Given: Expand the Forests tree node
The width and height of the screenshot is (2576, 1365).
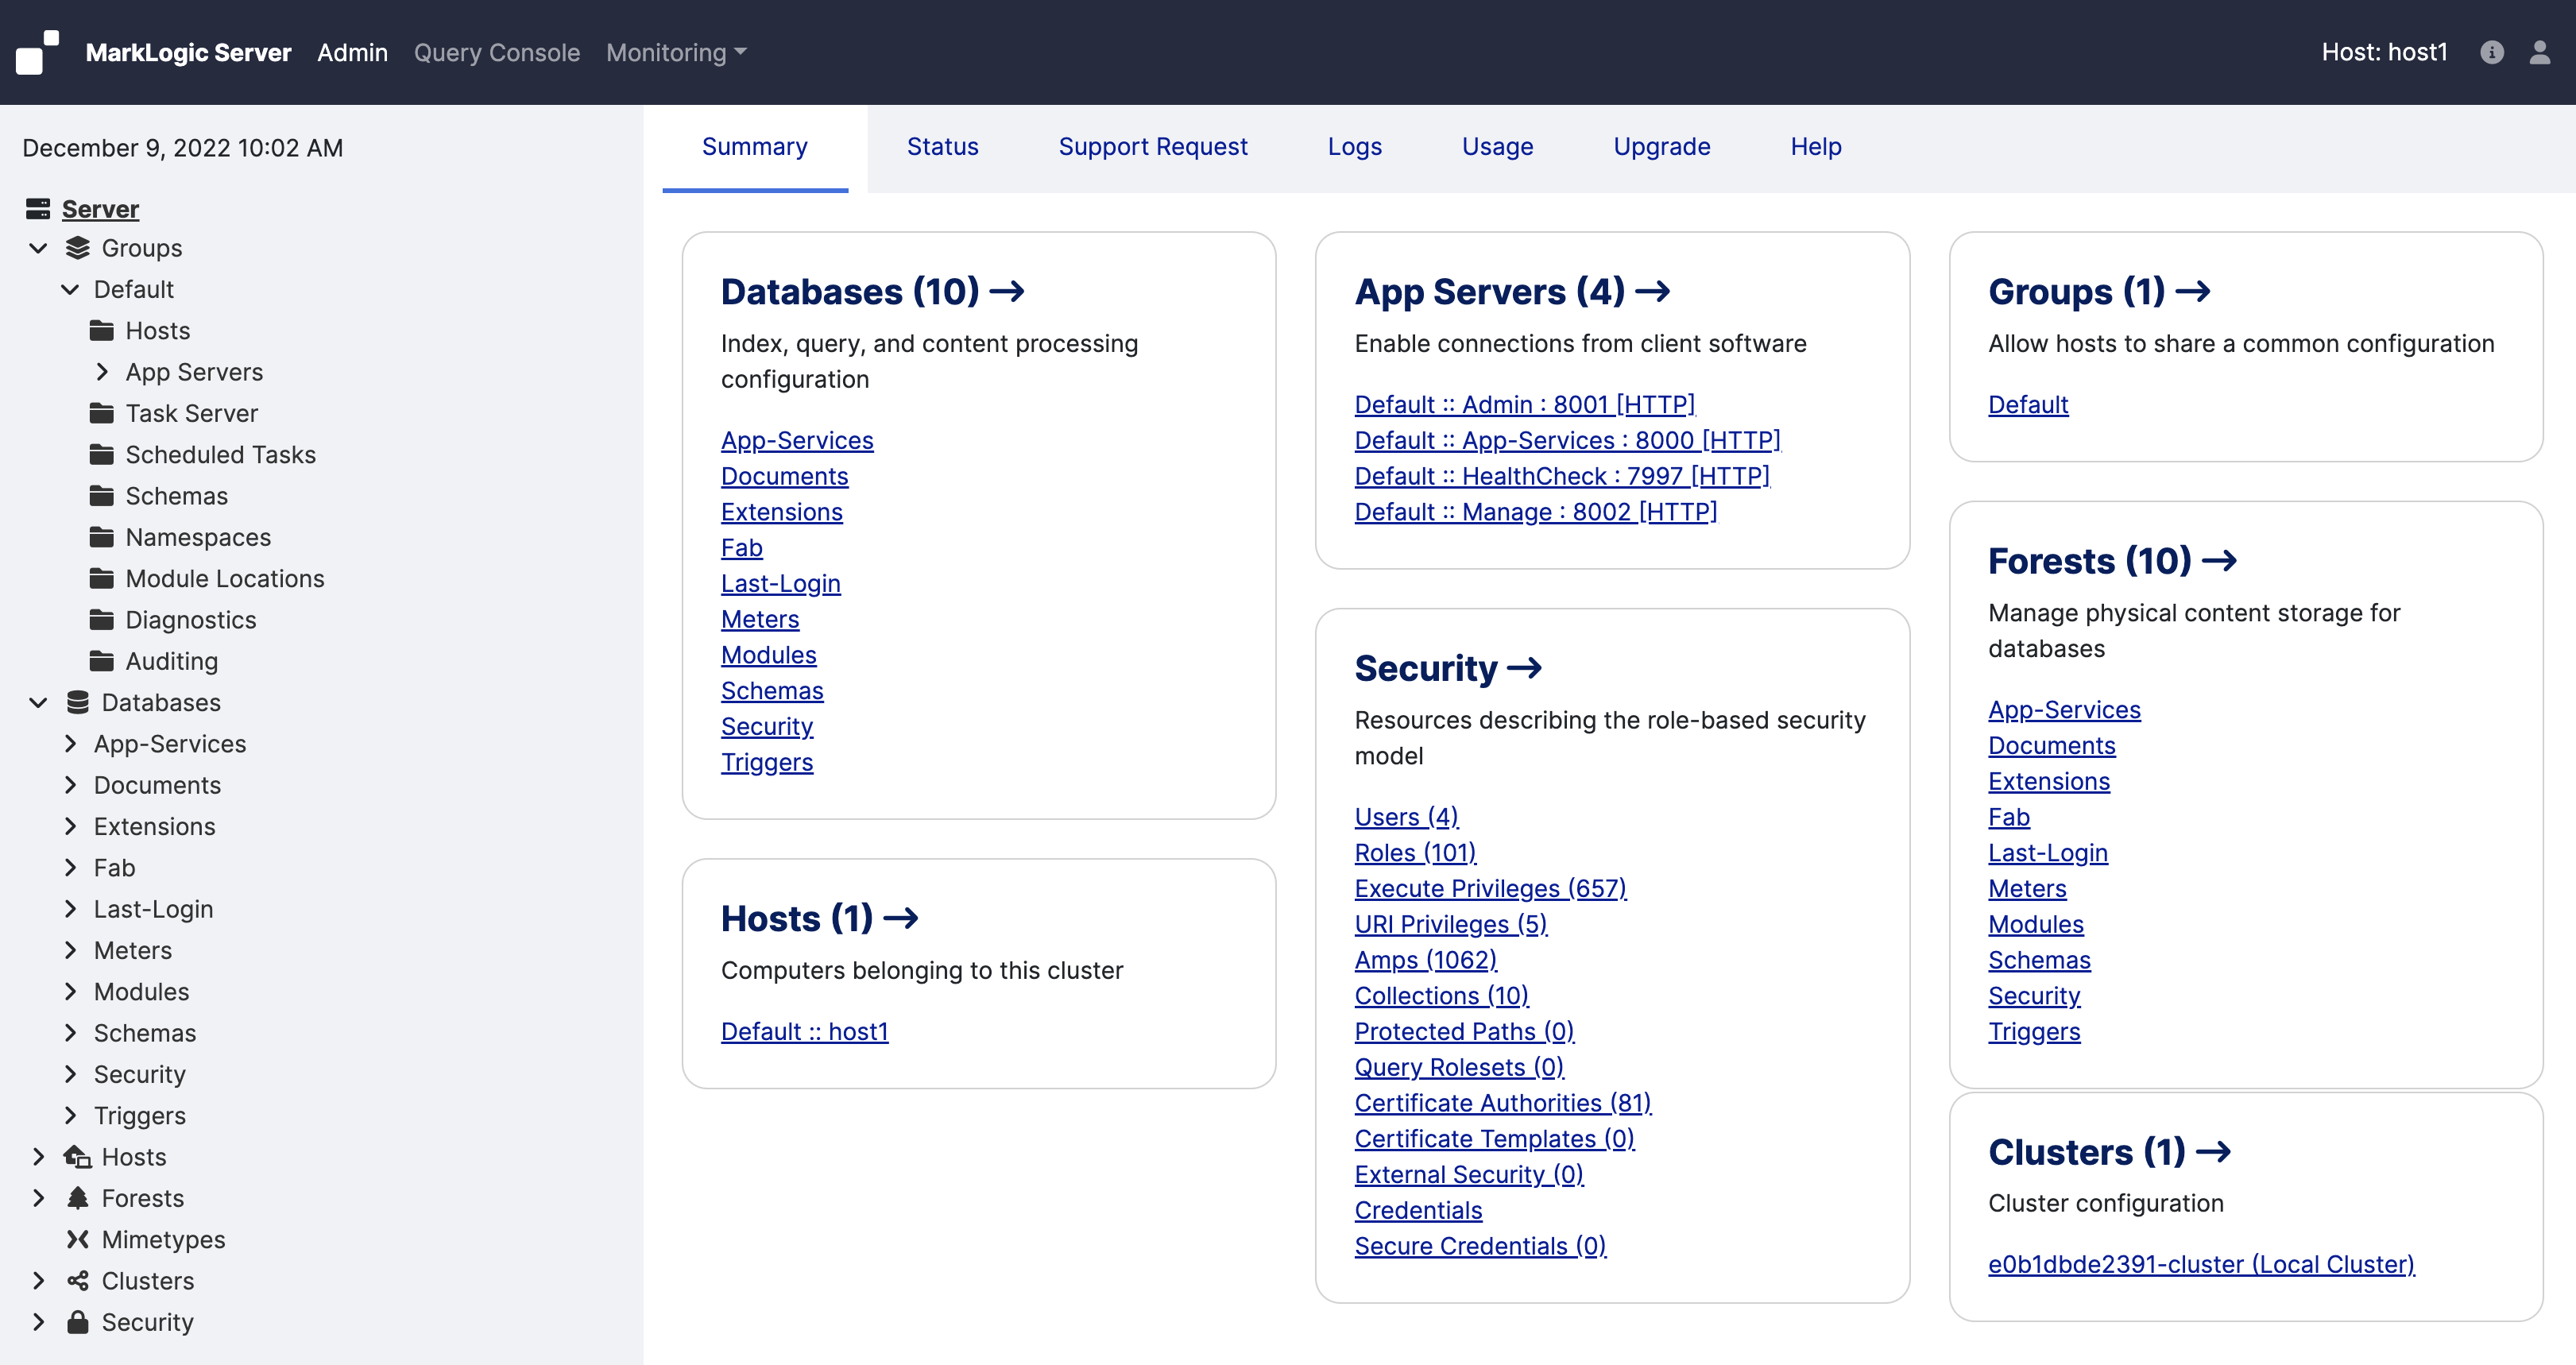Looking at the screenshot, I should (x=38, y=1198).
